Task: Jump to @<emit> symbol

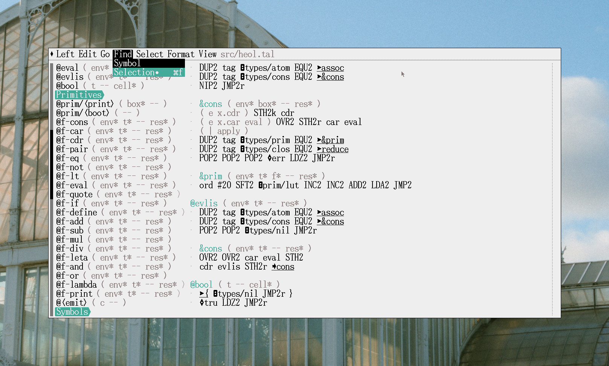Action: pyautogui.click(x=71, y=303)
